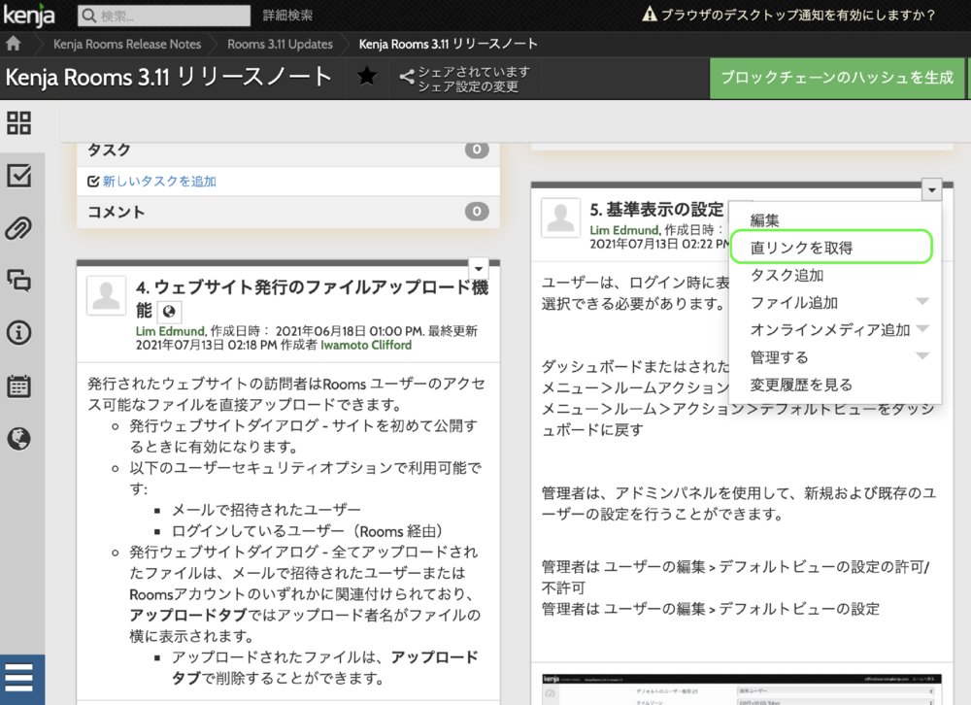
Task: Select 直リンクを取得 menu item
Action: click(x=832, y=248)
